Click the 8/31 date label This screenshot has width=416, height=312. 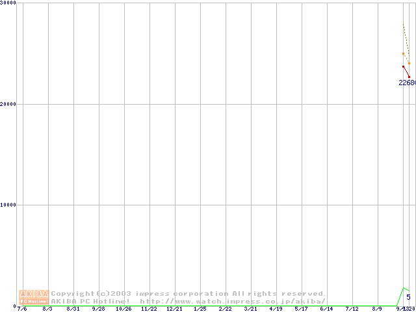coord(73,309)
